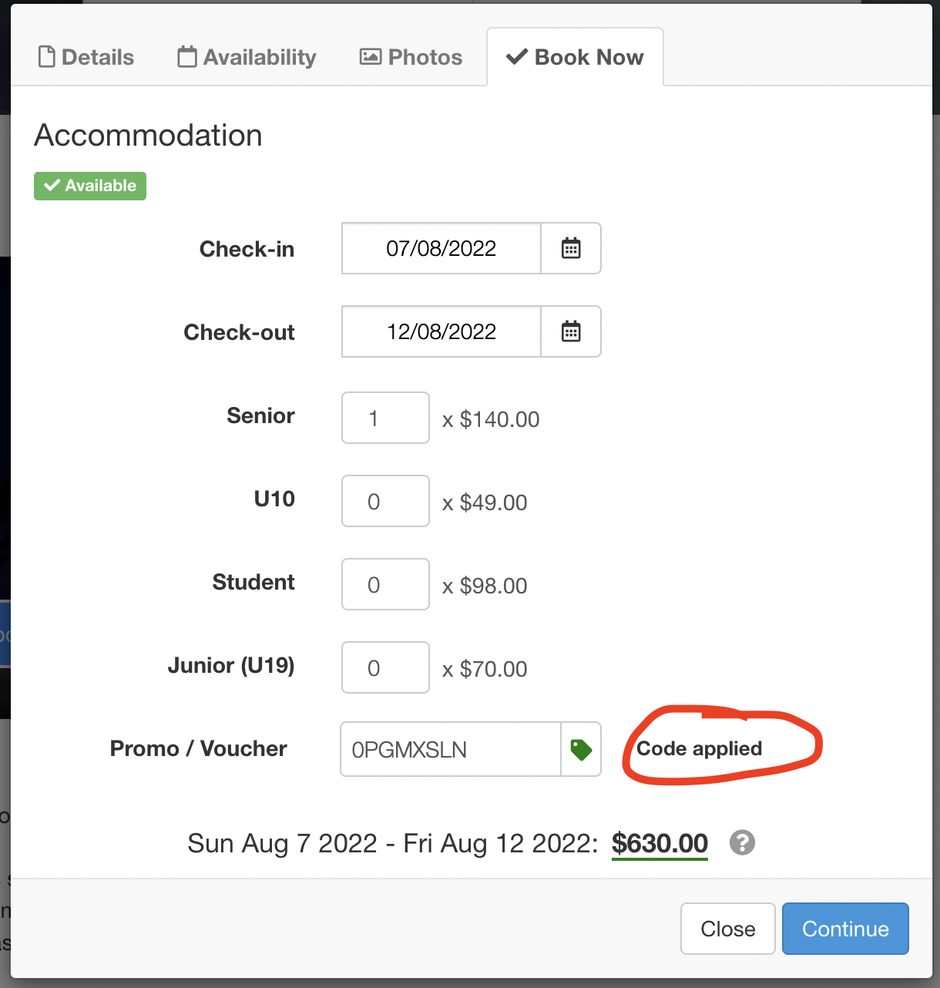Click the $630.00 total price
940x988 pixels.
pos(660,843)
